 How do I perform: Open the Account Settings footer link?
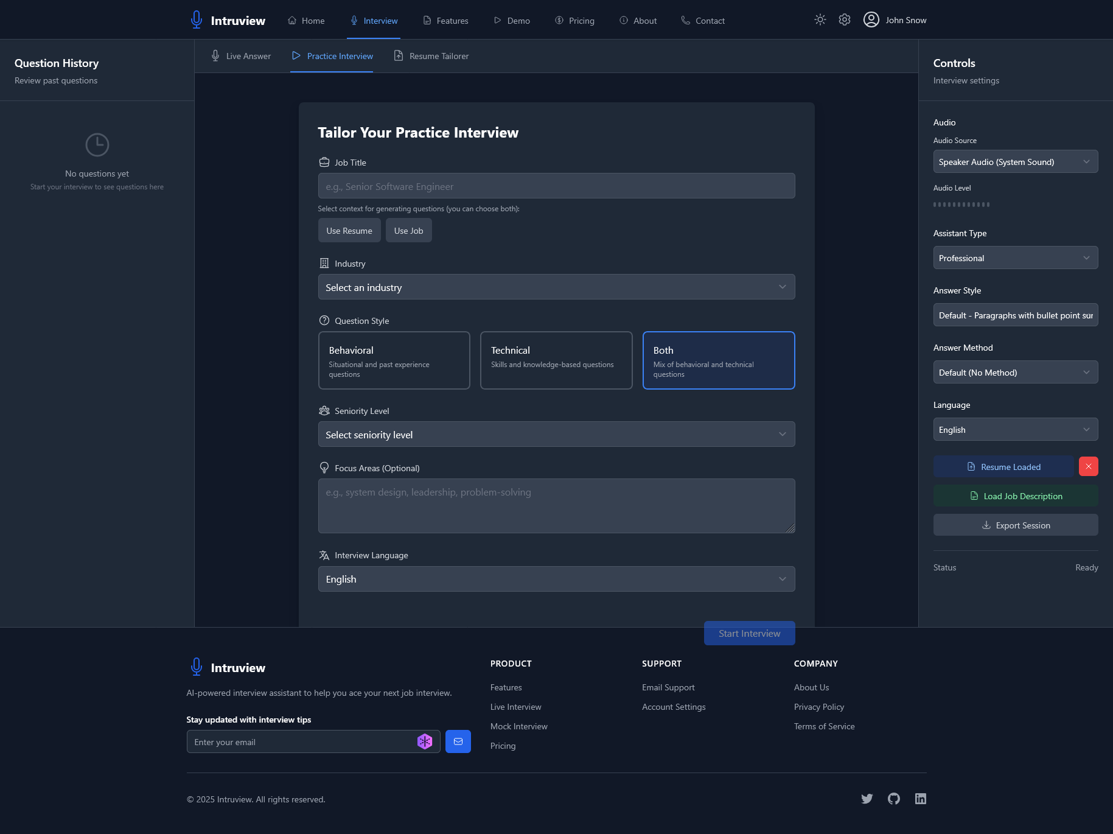click(x=674, y=707)
